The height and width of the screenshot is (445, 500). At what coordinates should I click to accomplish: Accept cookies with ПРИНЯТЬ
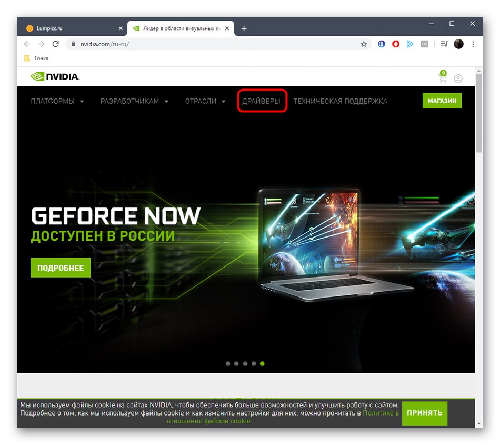pos(424,413)
